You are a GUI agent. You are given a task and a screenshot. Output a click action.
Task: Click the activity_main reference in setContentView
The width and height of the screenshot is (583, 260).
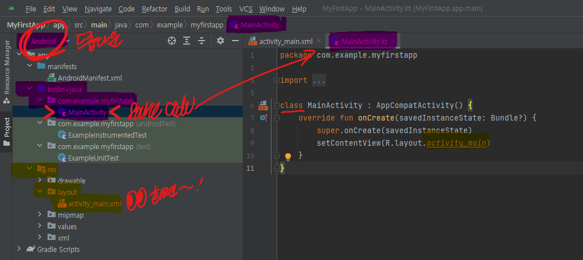click(x=456, y=143)
